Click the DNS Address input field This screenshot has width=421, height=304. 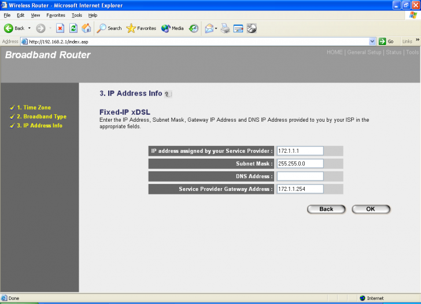click(x=300, y=176)
